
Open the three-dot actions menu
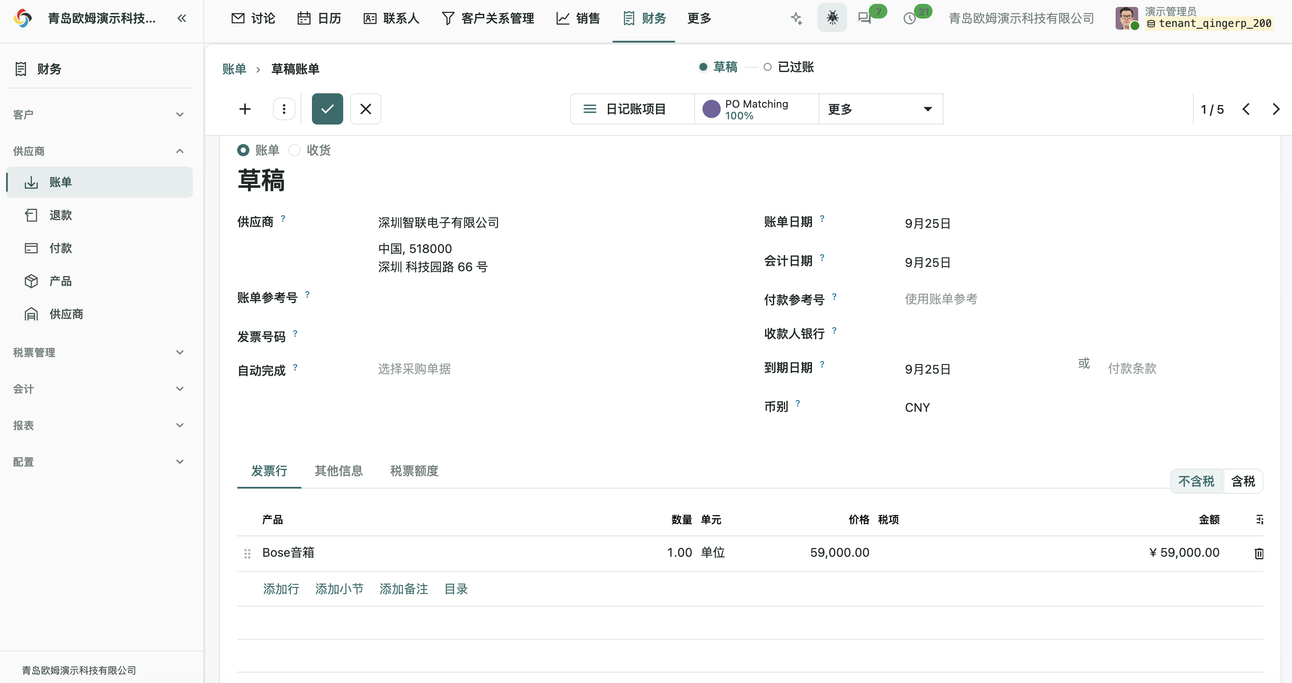coord(284,109)
